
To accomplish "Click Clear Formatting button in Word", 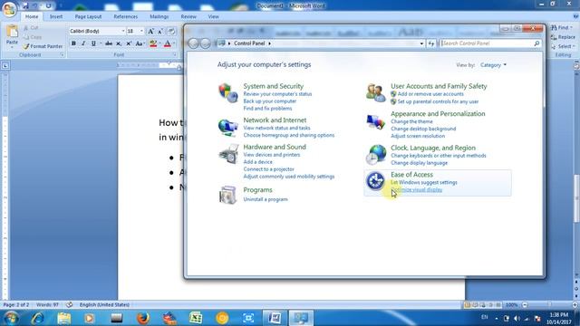I will click(x=171, y=32).
